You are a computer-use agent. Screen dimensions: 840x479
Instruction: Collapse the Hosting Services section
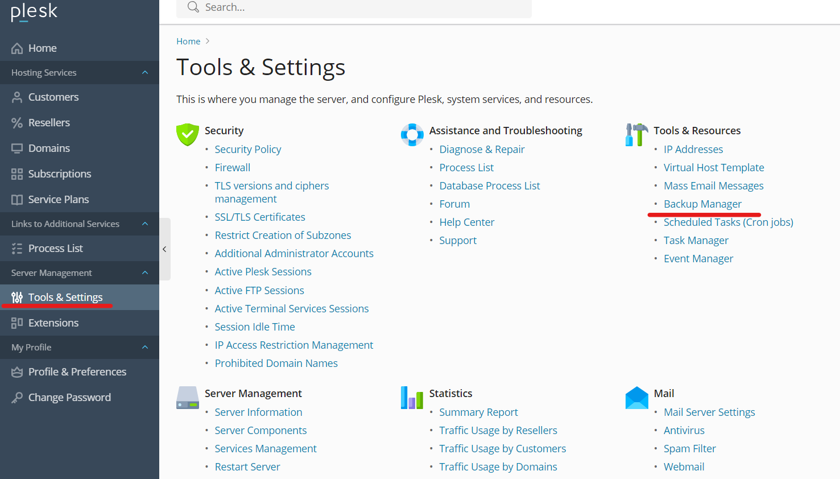[x=145, y=73]
